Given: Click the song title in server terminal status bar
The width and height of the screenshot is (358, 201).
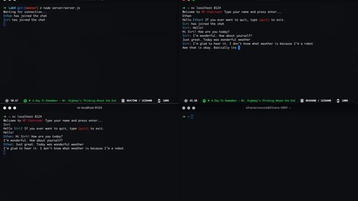Looking at the screenshot, I should coord(74,100).
